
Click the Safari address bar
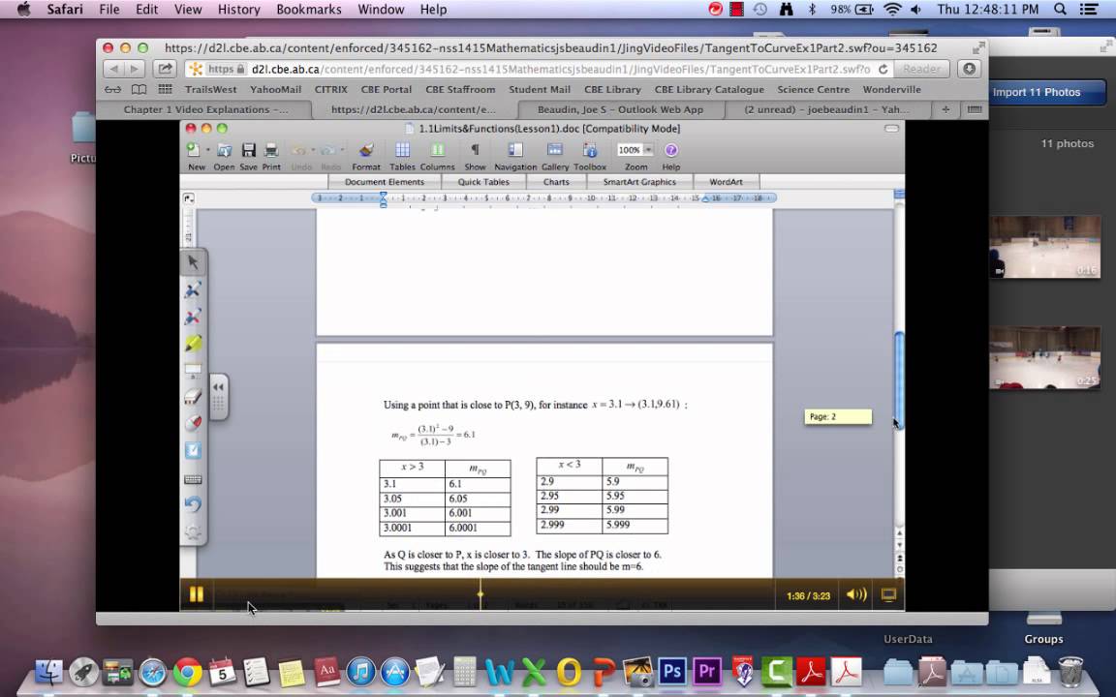point(538,69)
